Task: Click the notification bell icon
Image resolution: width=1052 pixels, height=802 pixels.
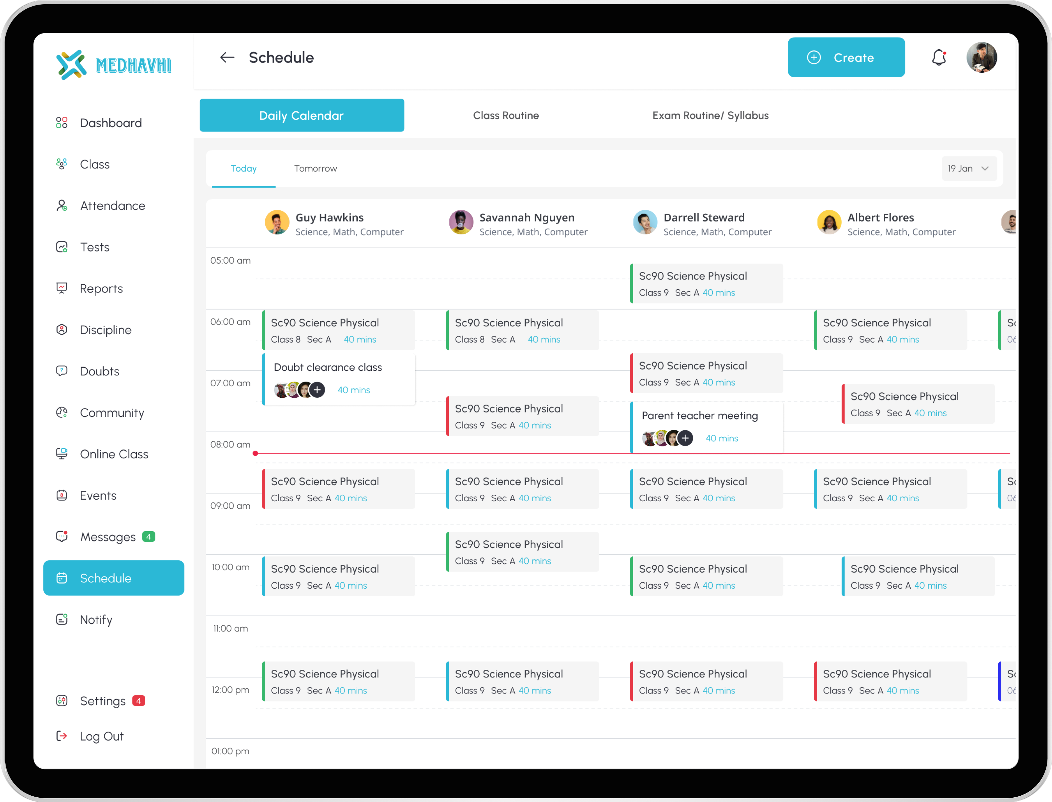Action: (938, 57)
